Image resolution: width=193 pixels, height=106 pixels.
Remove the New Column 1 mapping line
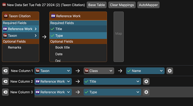[x=5, y=71]
